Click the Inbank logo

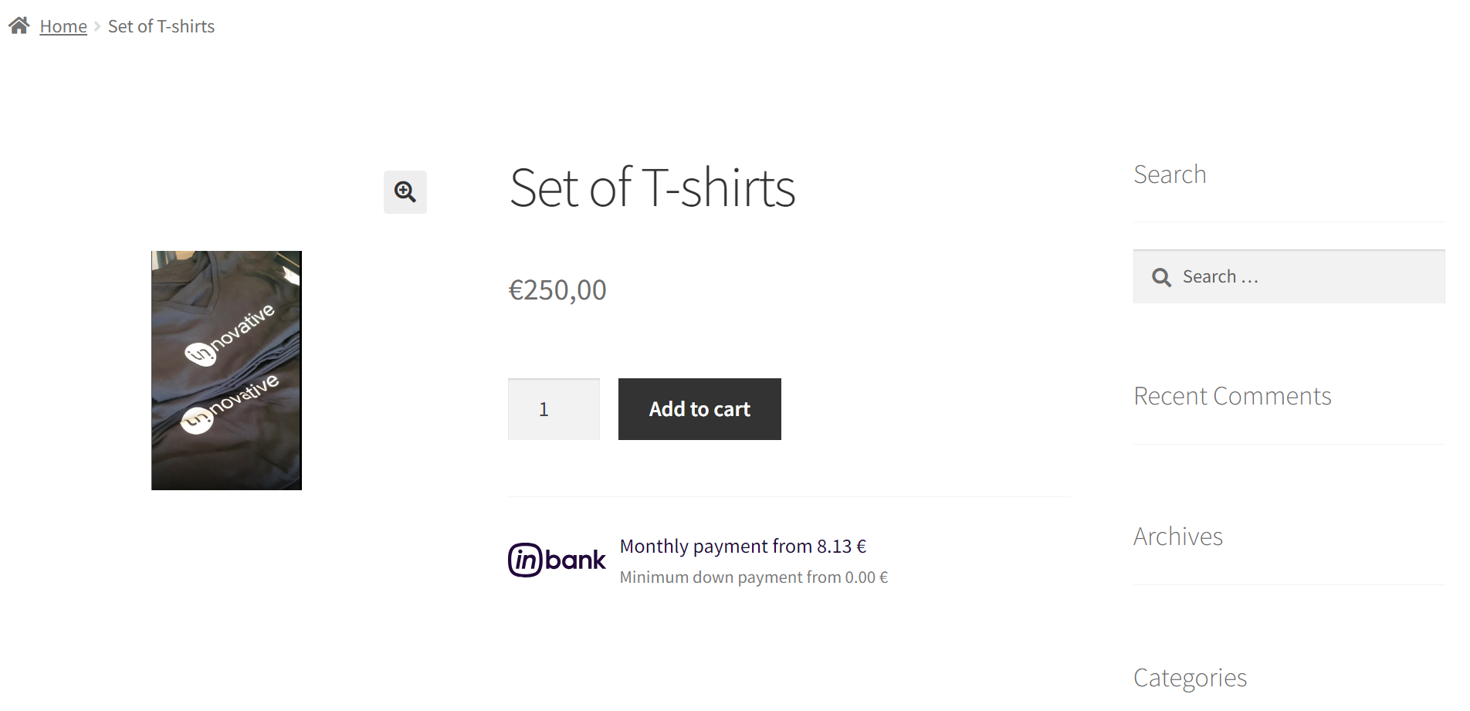tap(557, 560)
